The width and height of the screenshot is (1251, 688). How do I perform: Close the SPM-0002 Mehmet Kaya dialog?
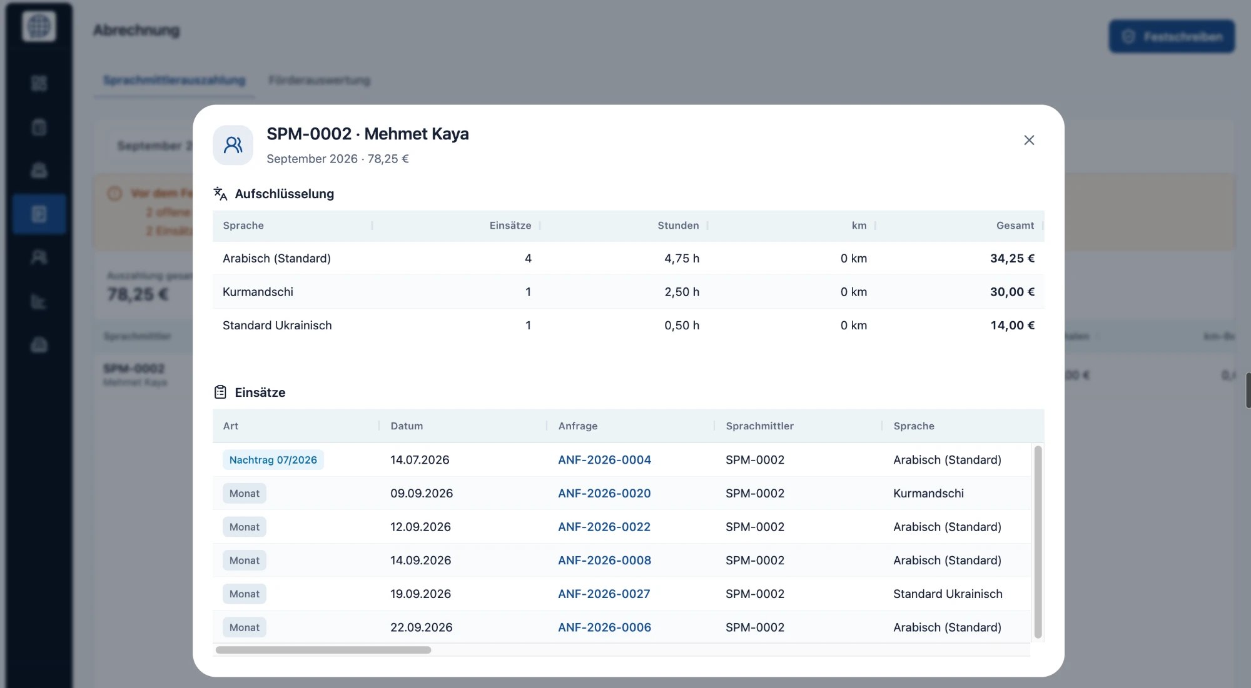pyautogui.click(x=1029, y=140)
